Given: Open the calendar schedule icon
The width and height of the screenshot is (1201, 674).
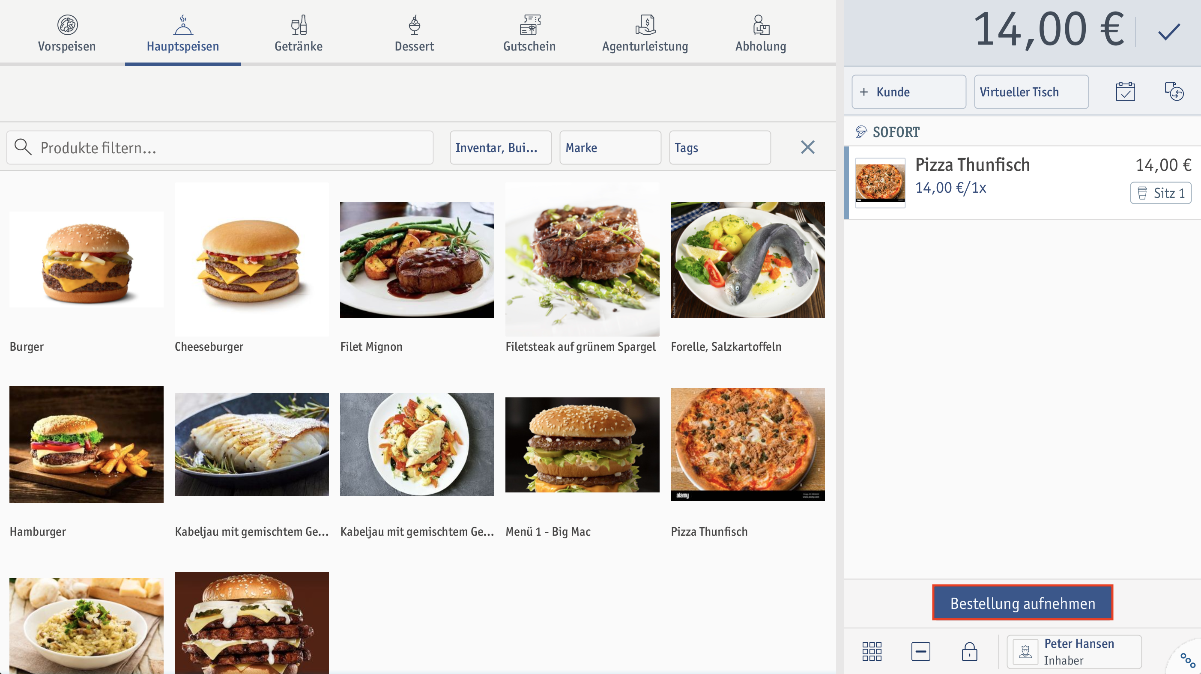Looking at the screenshot, I should (1126, 91).
